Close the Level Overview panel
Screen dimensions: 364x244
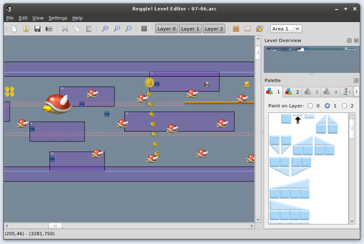point(356,41)
